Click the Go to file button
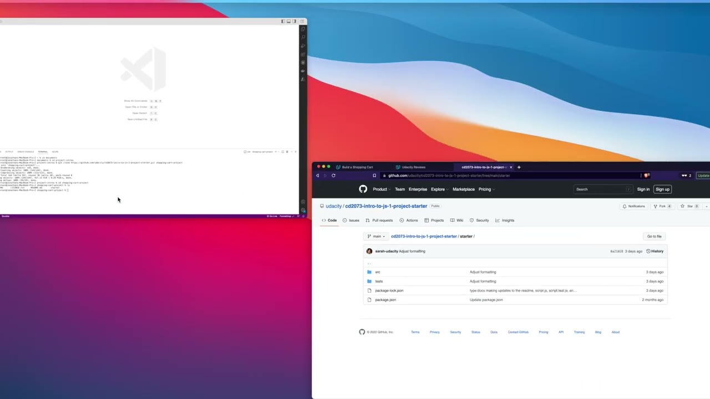 (x=654, y=236)
